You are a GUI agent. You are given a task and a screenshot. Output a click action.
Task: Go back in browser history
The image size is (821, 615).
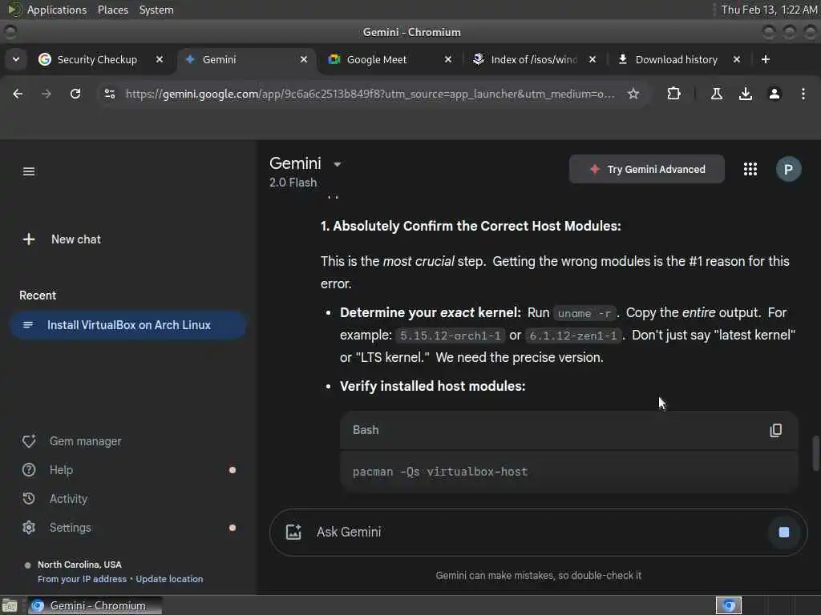(18, 94)
